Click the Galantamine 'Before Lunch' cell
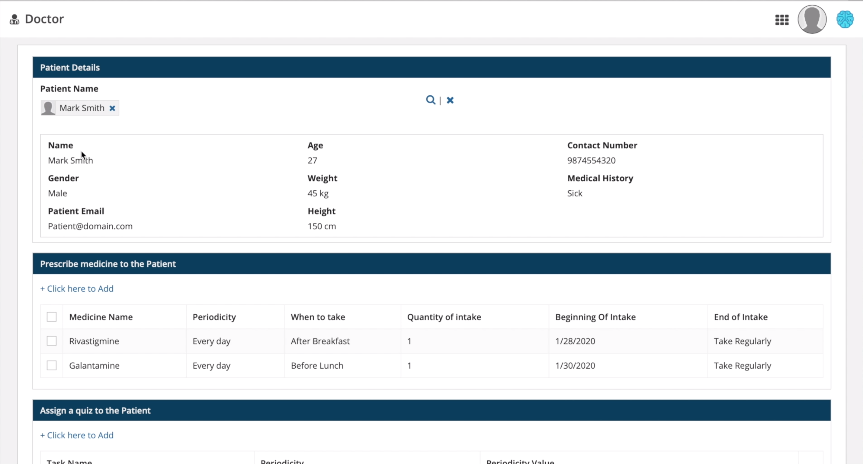 [x=317, y=366]
